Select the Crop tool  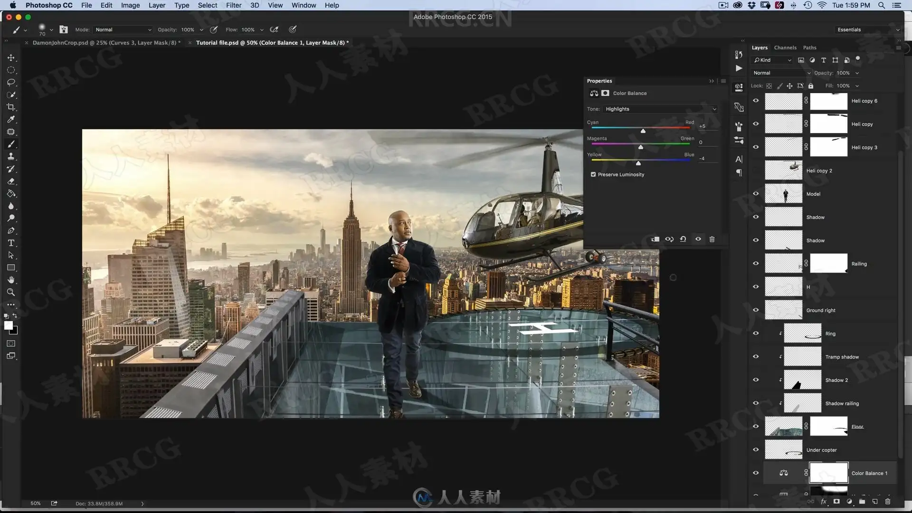(x=11, y=107)
